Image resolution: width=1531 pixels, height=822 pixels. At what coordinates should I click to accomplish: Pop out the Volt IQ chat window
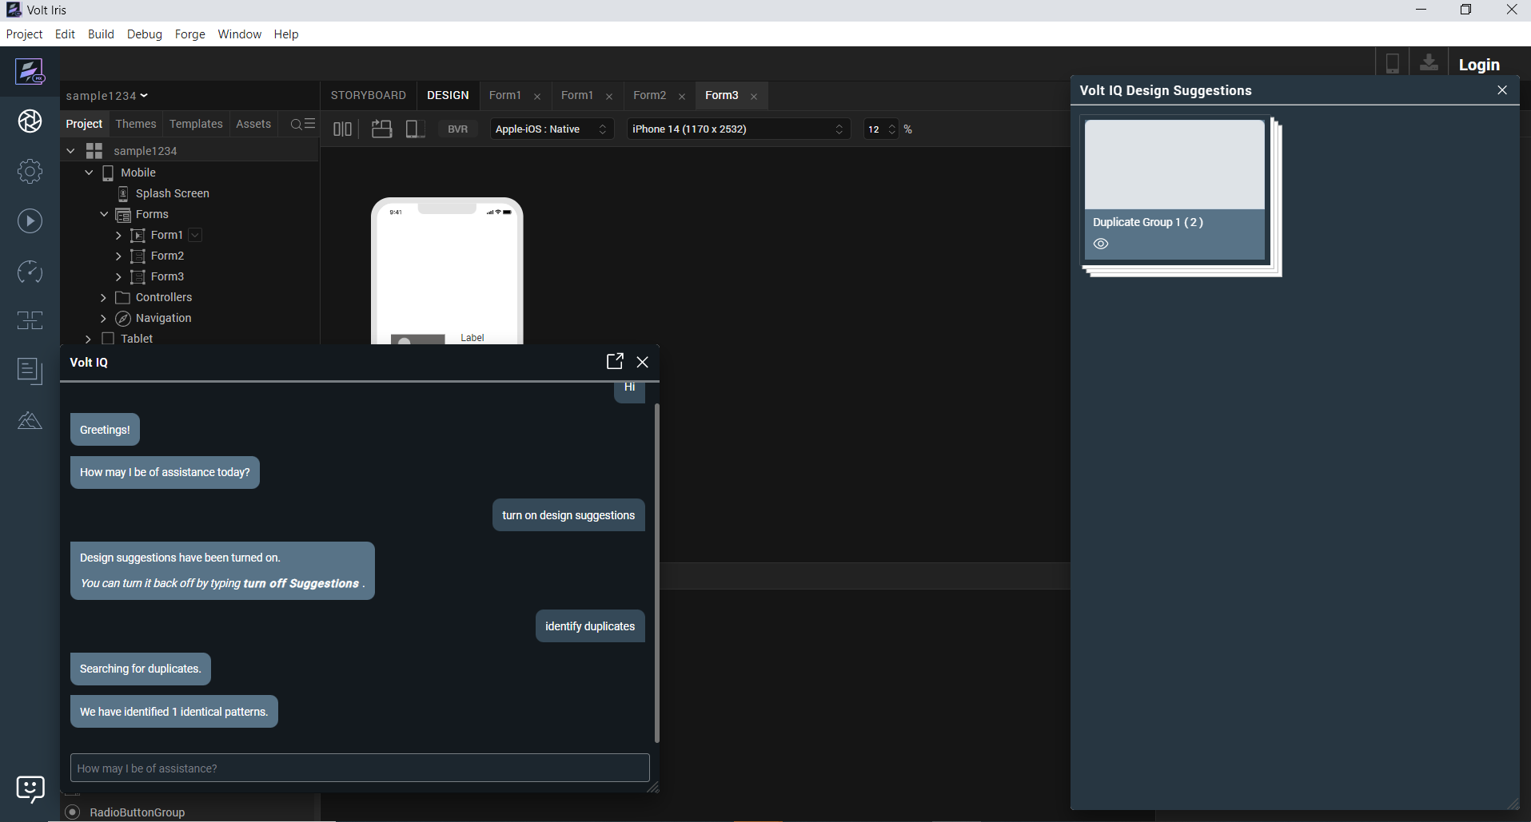pyautogui.click(x=614, y=362)
